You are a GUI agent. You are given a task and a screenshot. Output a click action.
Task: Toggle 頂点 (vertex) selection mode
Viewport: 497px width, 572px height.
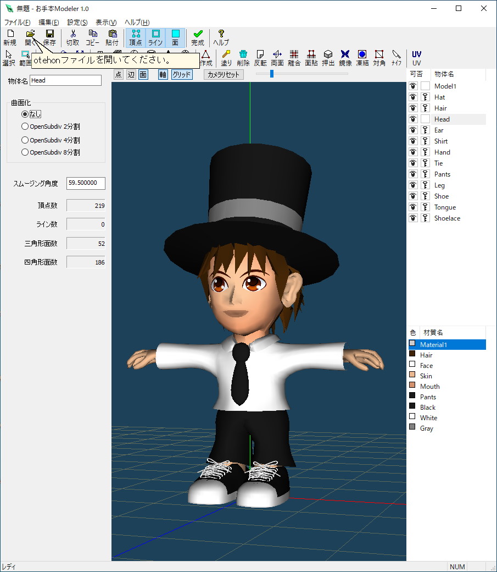136,37
